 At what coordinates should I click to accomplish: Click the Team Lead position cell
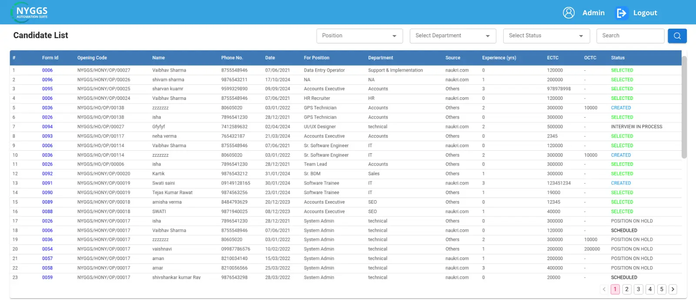click(315, 165)
